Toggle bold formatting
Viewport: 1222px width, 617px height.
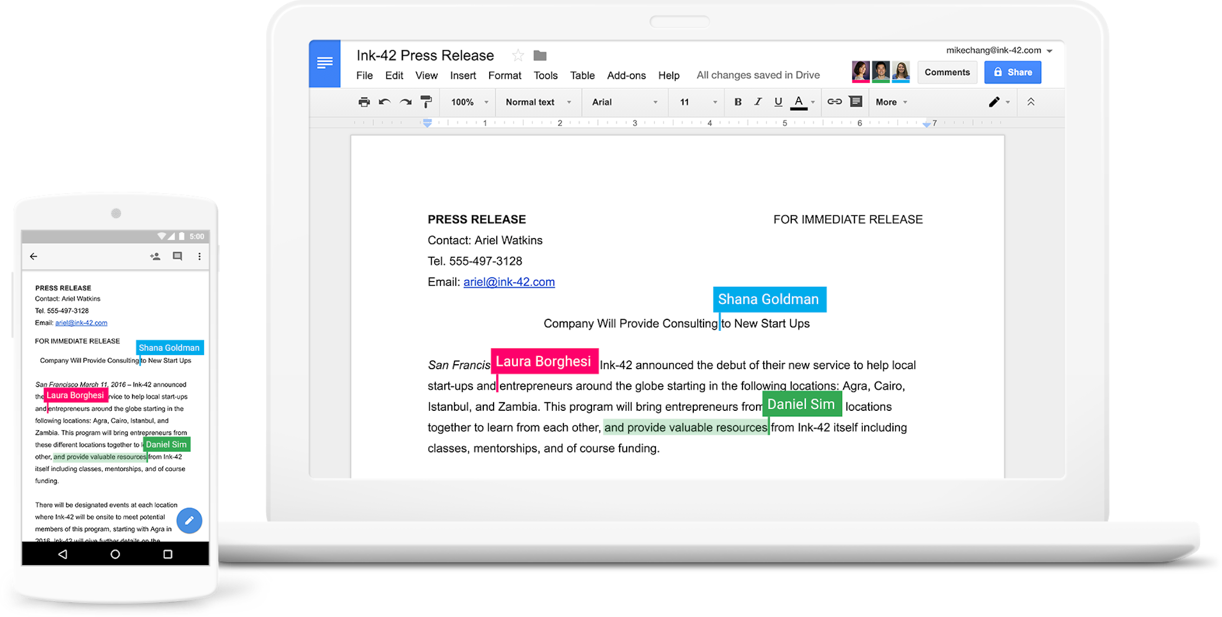pos(737,102)
